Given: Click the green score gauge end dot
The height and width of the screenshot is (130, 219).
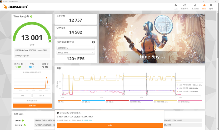Looking at the screenshot, I should point(50,41).
